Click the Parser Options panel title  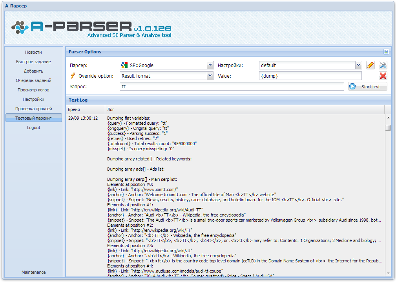click(85, 52)
